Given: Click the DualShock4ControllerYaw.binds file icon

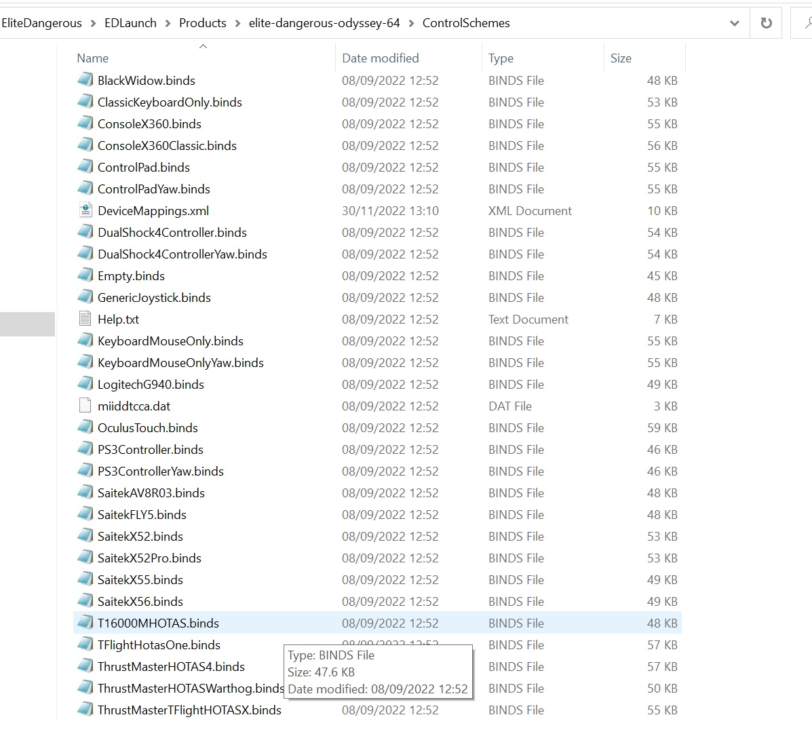Looking at the screenshot, I should 85,254.
